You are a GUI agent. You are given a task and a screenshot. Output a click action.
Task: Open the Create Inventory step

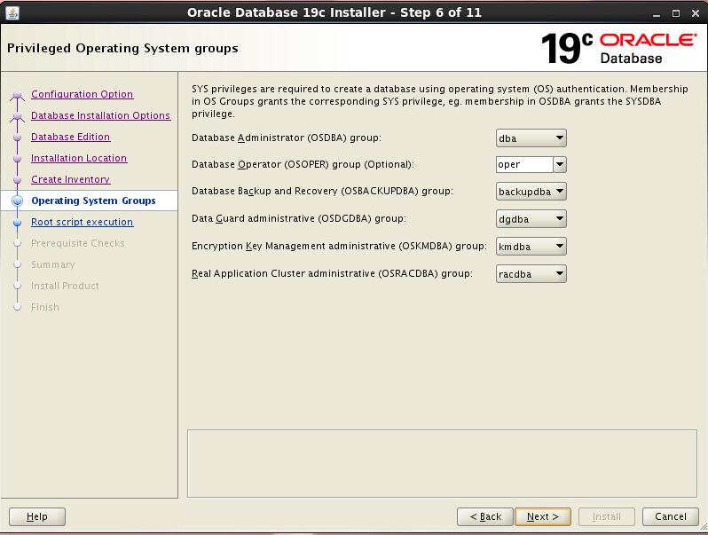pos(71,180)
